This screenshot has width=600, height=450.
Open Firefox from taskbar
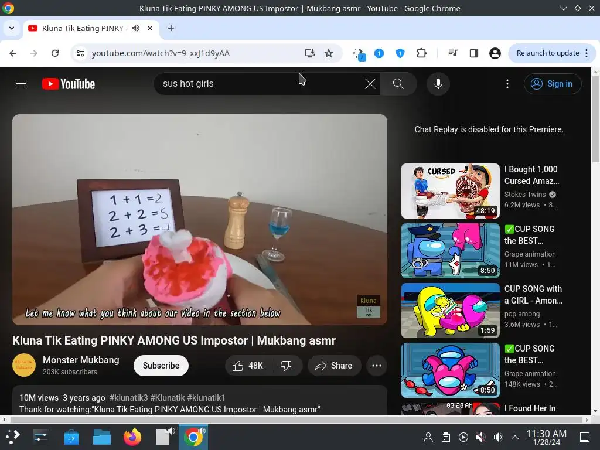pyautogui.click(x=132, y=437)
